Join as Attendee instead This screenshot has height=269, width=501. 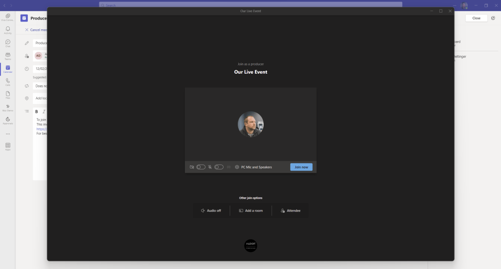(x=291, y=210)
